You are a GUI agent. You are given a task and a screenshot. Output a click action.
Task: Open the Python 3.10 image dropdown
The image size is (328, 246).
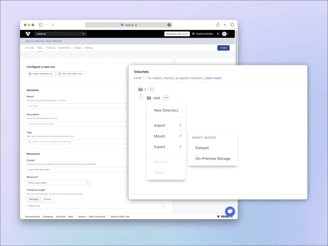point(96,206)
